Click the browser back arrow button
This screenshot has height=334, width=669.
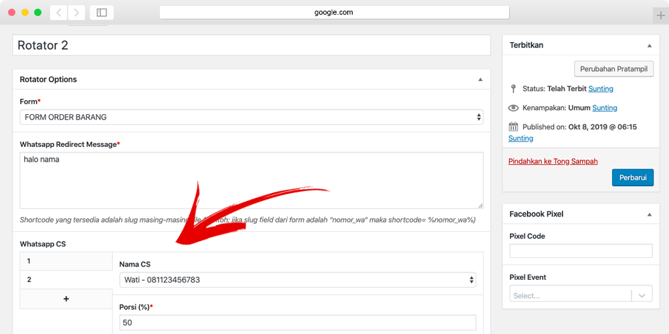(x=59, y=13)
